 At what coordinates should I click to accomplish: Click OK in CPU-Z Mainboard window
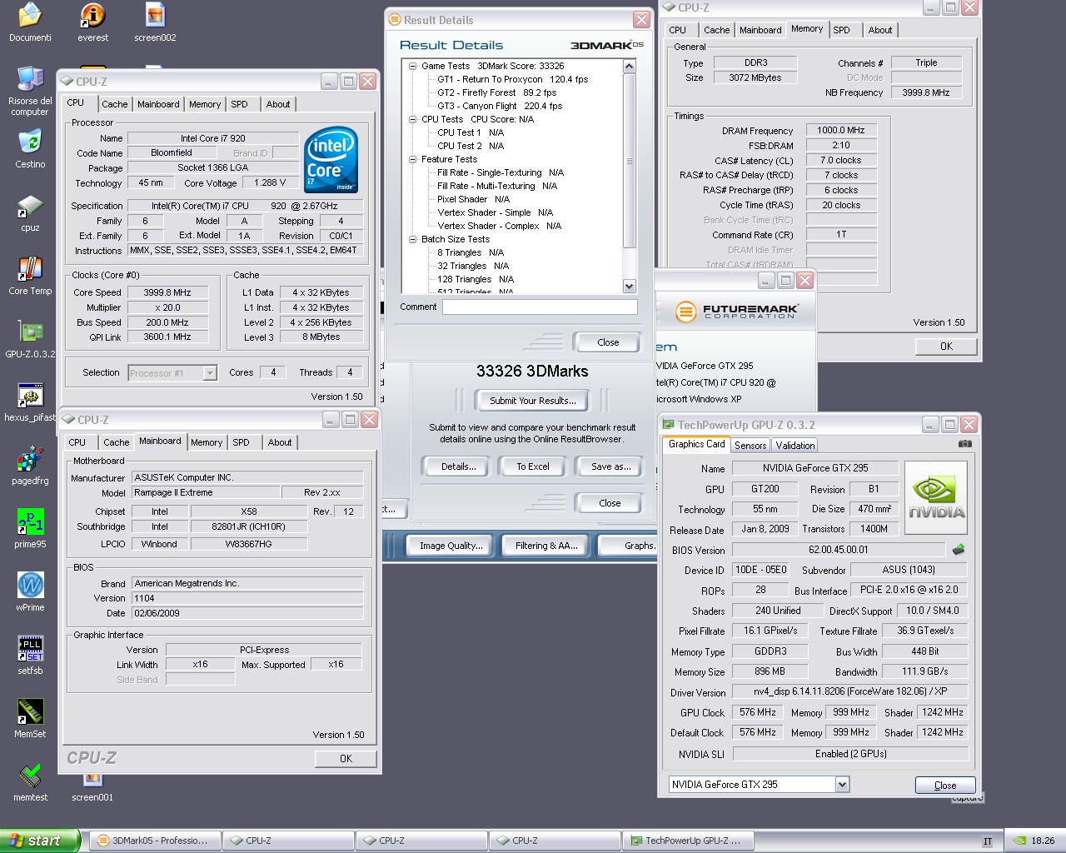click(346, 759)
